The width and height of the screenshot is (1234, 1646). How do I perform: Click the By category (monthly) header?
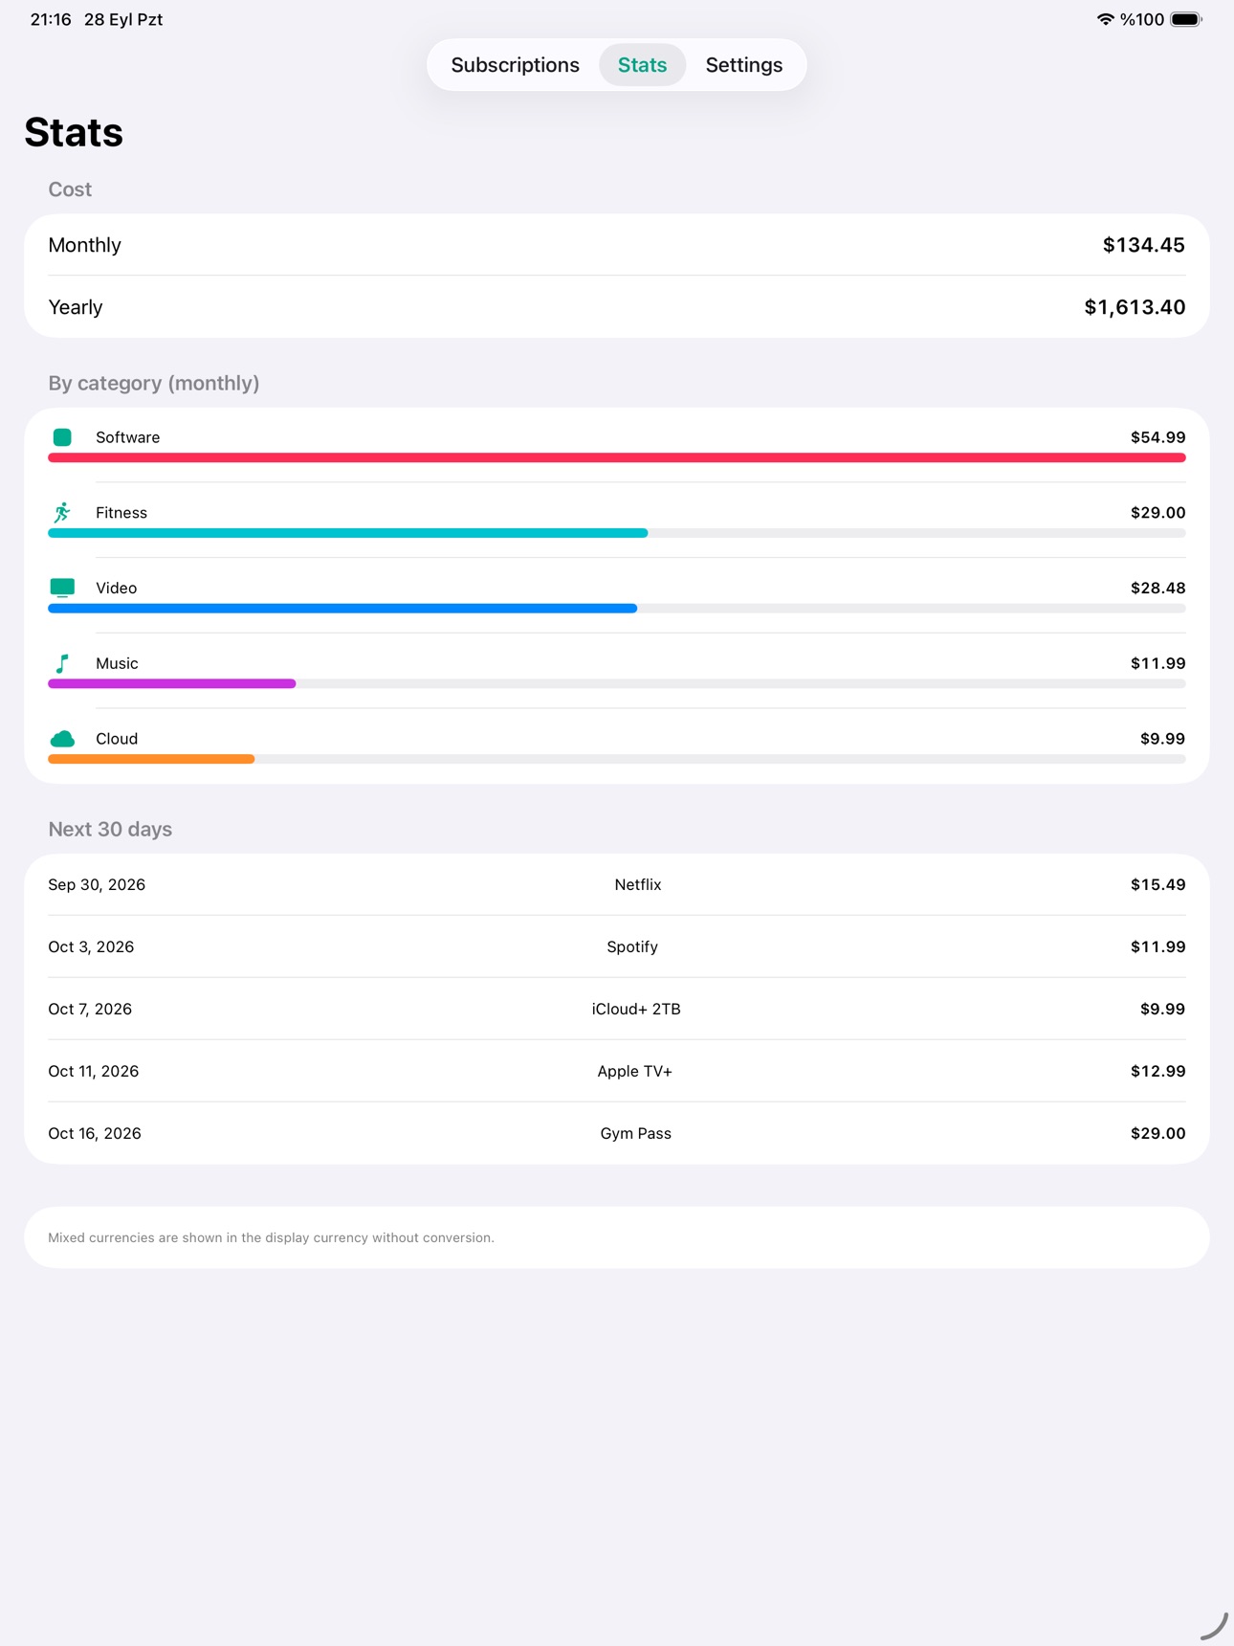pyautogui.click(x=154, y=383)
